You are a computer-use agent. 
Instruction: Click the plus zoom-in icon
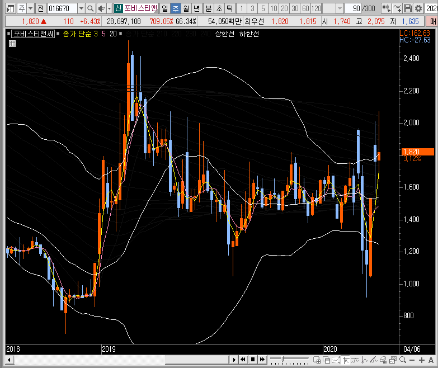pyautogui.click(x=422, y=360)
